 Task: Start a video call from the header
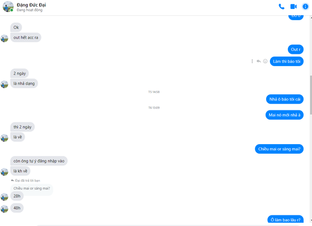(x=294, y=7)
